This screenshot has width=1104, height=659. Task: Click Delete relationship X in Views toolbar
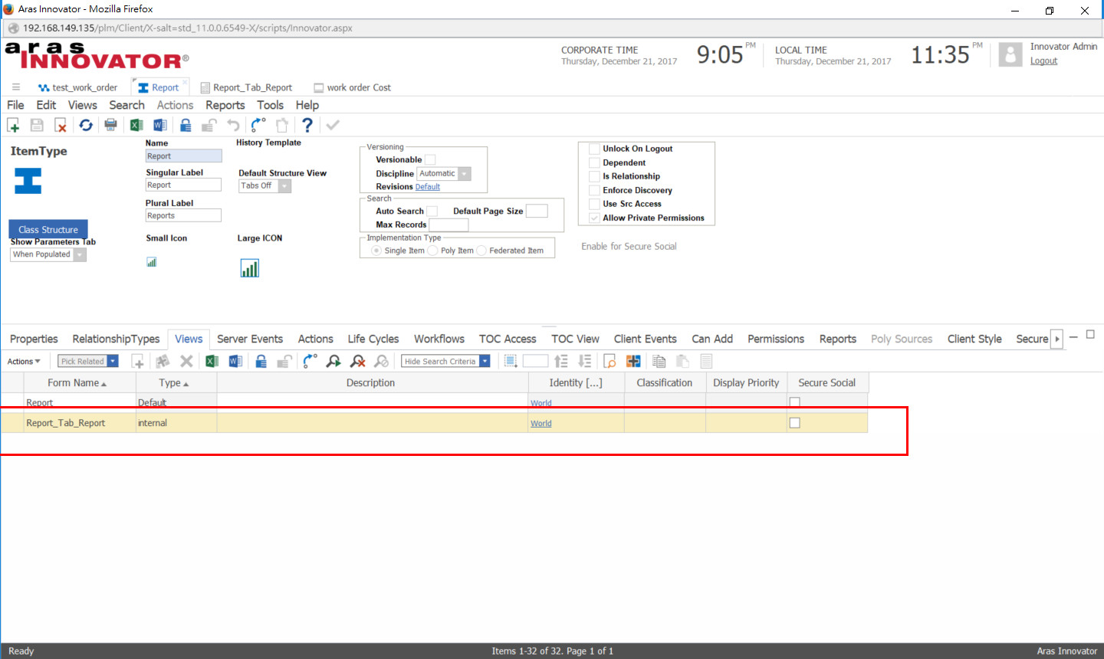pyautogui.click(x=186, y=361)
